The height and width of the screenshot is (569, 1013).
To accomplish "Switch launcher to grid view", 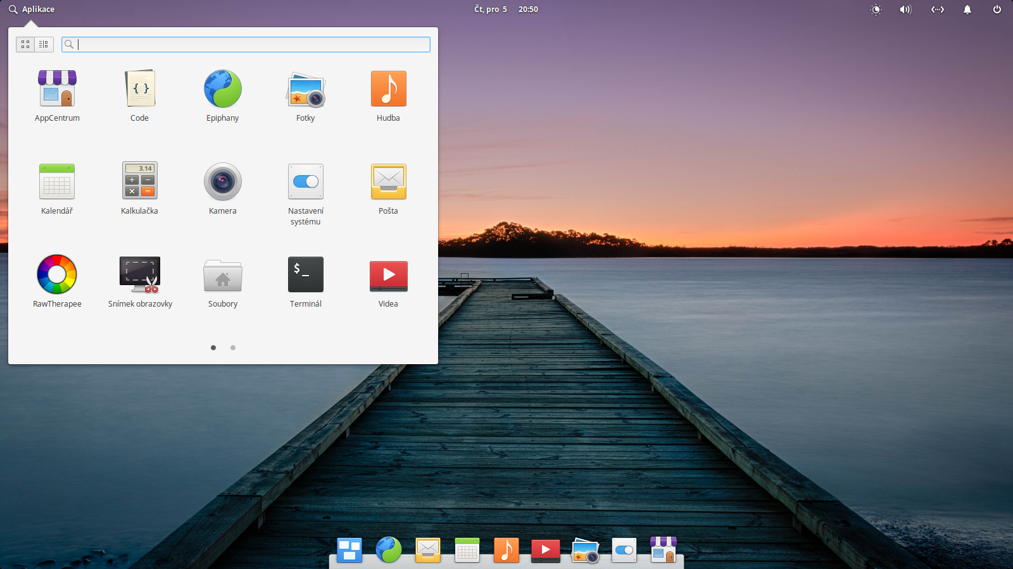I will (x=25, y=44).
